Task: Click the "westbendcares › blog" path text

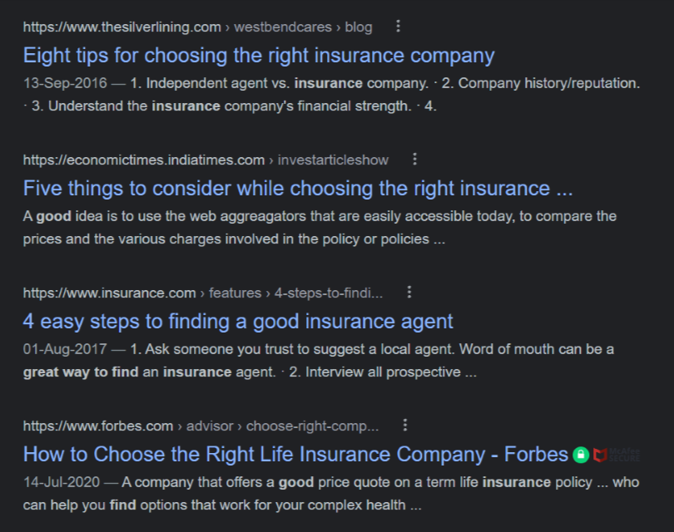Action: click(x=303, y=27)
